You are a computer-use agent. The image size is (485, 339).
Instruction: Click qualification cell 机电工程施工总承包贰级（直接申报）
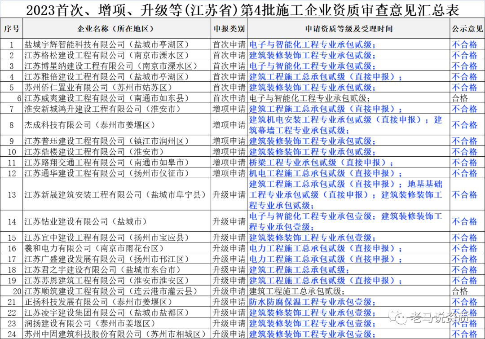[x=348, y=173]
